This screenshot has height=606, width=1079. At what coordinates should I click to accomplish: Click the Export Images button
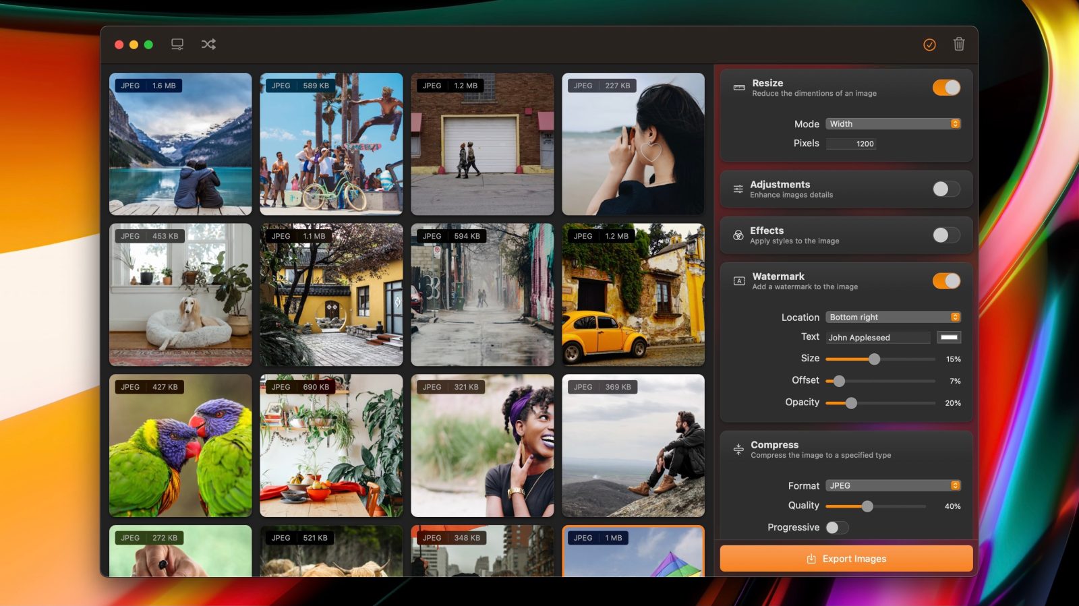click(x=846, y=559)
